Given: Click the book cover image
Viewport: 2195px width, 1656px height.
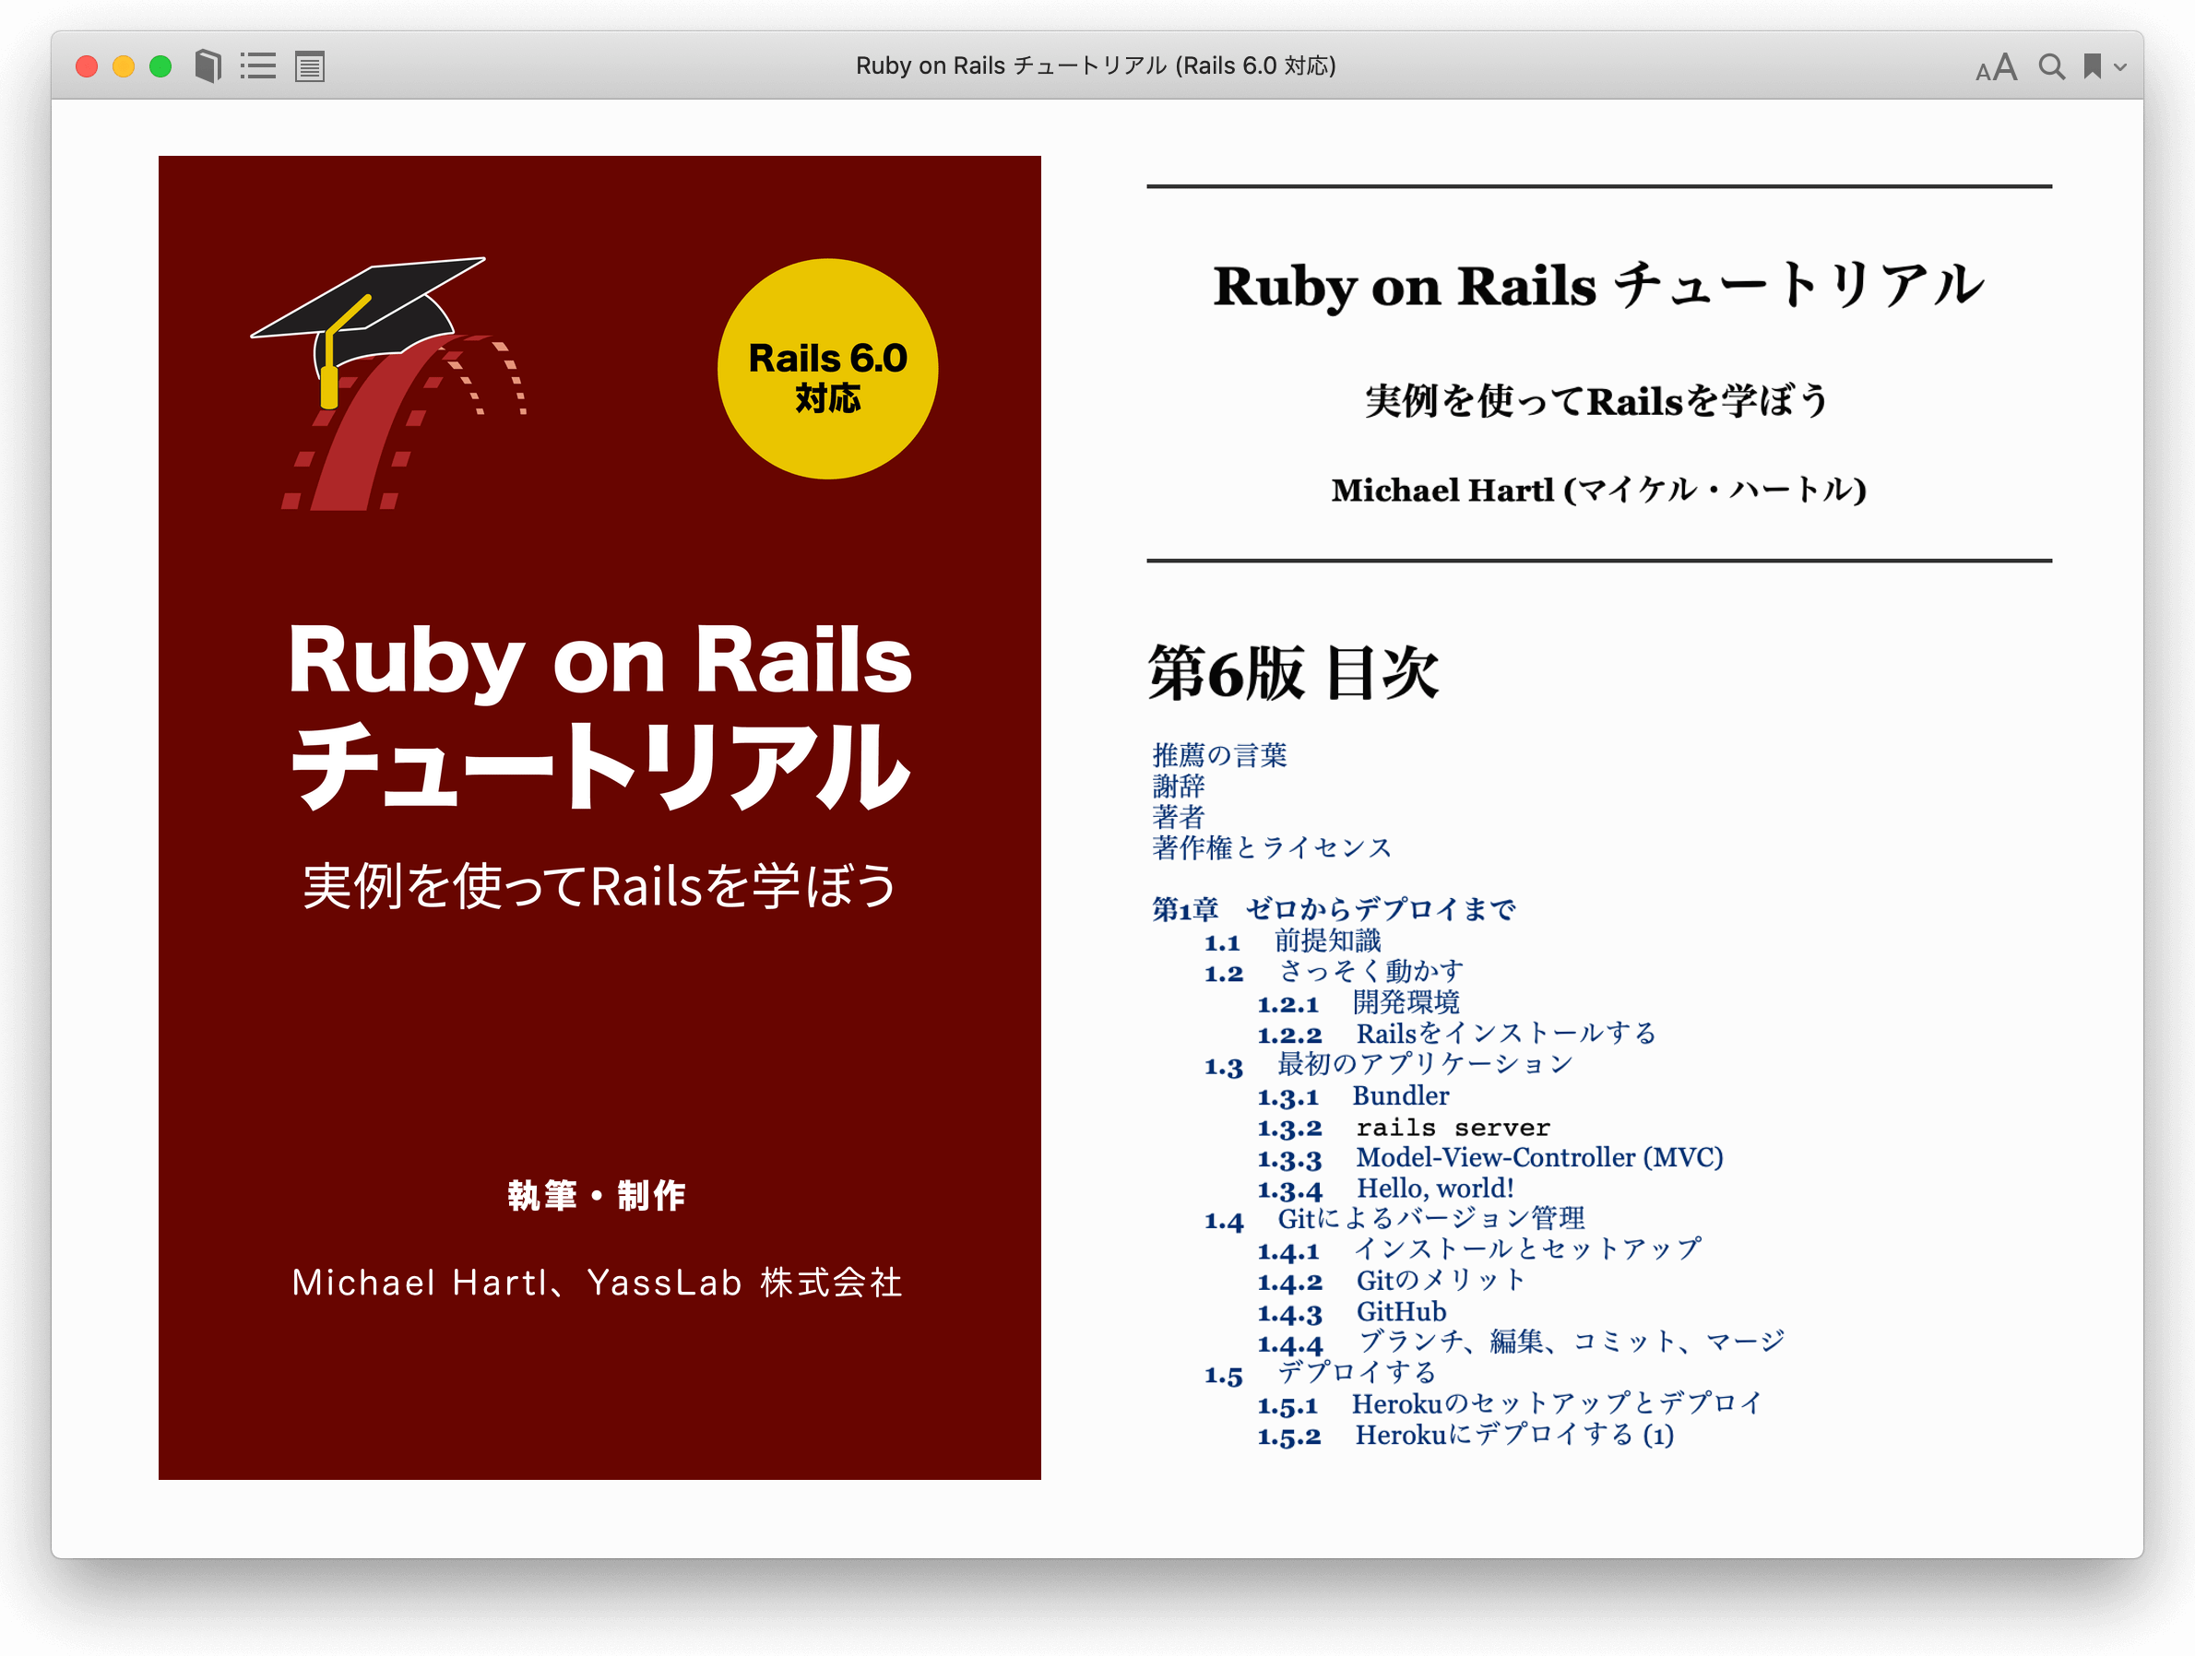Looking at the screenshot, I should tap(599, 818).
